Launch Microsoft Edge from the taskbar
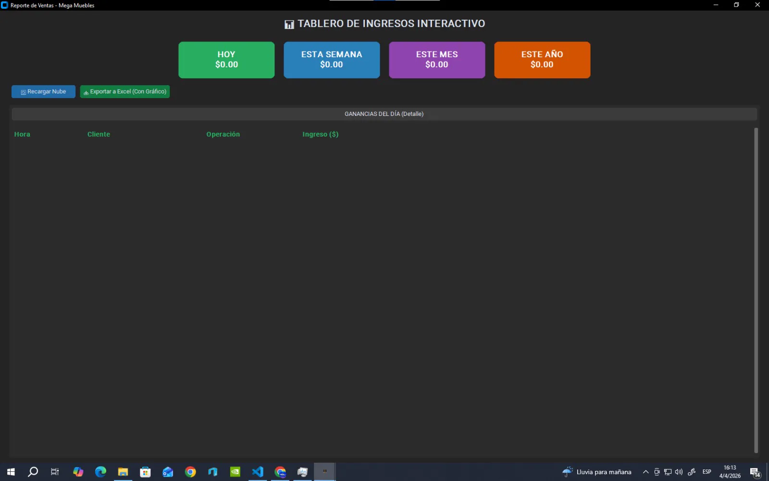Viewport: 769px width, 481px height. coord(100,472)
